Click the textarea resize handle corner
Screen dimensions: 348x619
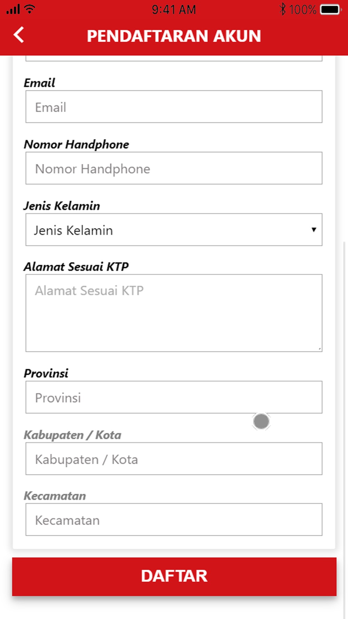[x=319, y=348]
